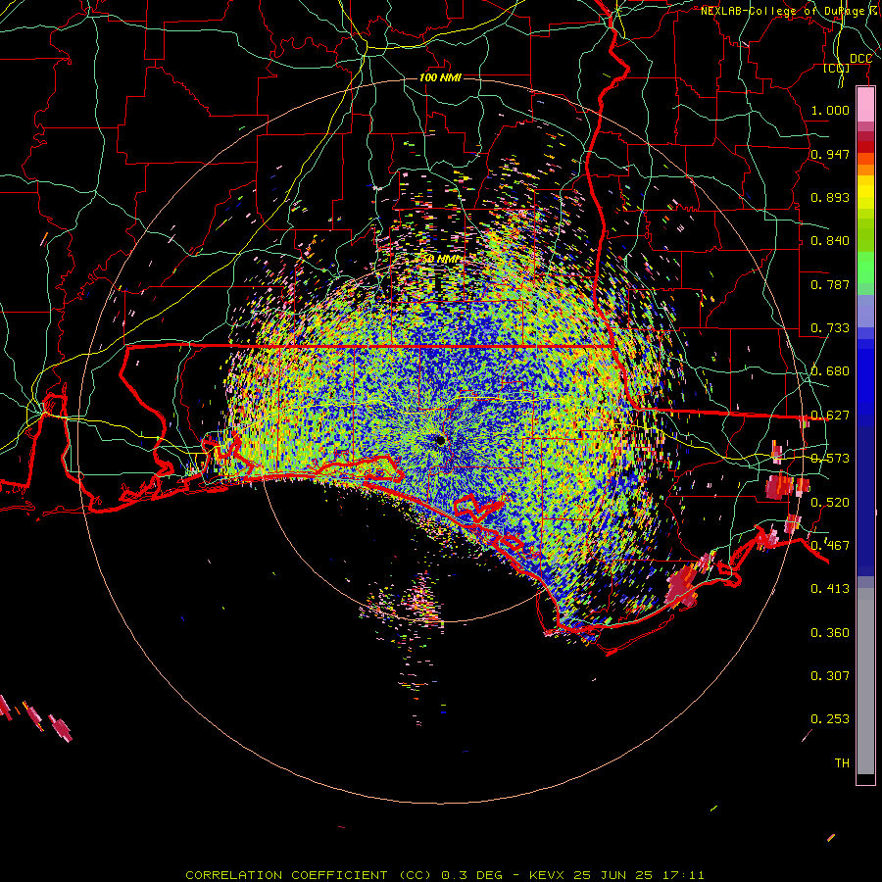Click the [CC] label above color bar
Viewport: 882px width, 882px height.
(837, 68)
